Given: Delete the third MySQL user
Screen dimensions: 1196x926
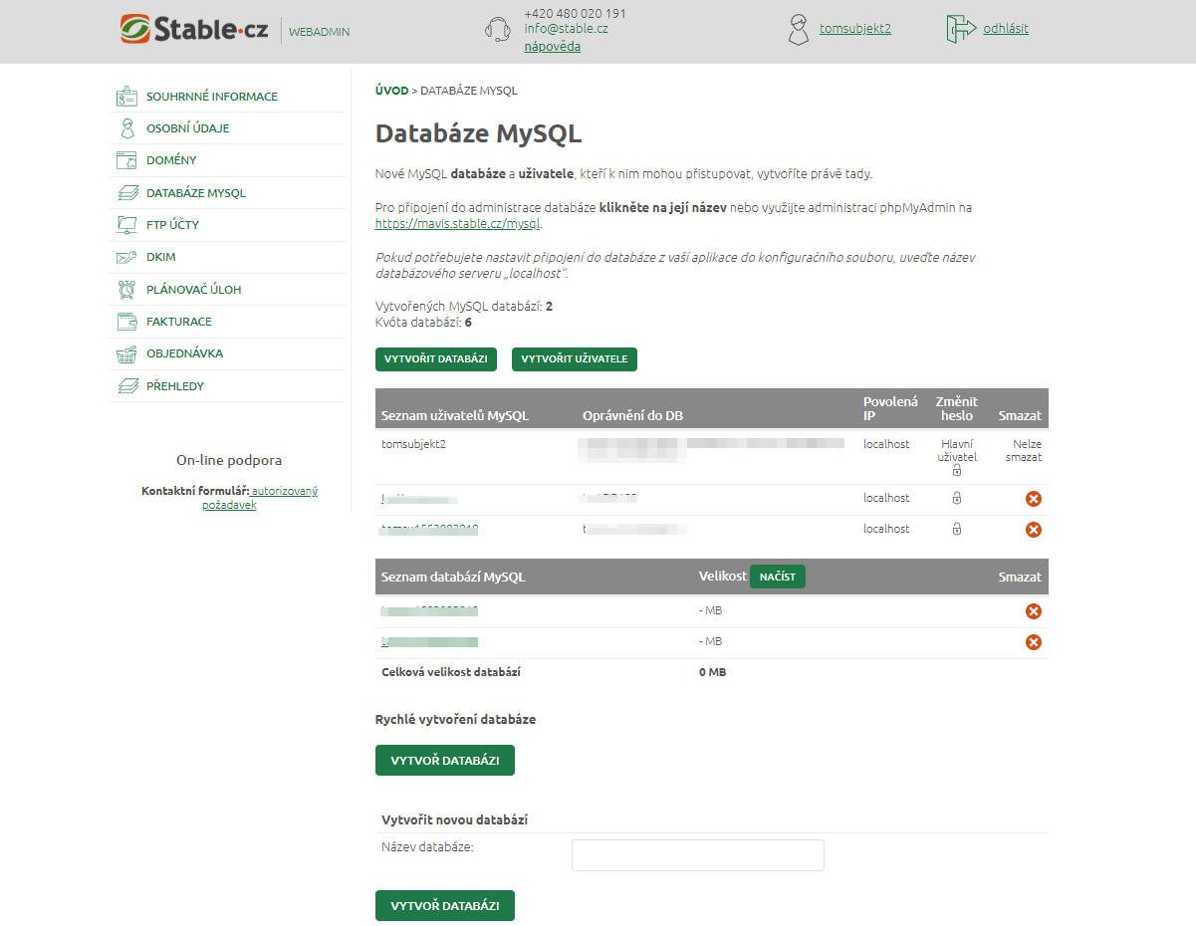Looking at the screenshot, I should point(1034,530).
